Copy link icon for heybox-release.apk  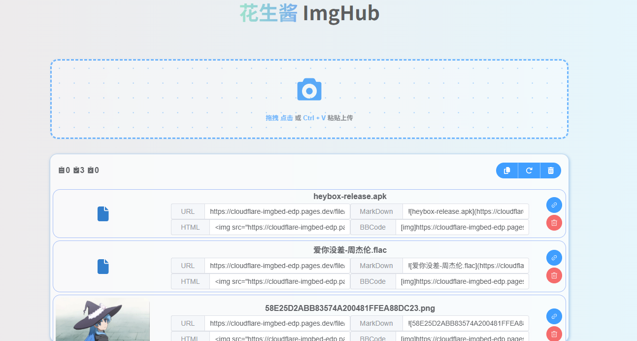pos(554,205)
